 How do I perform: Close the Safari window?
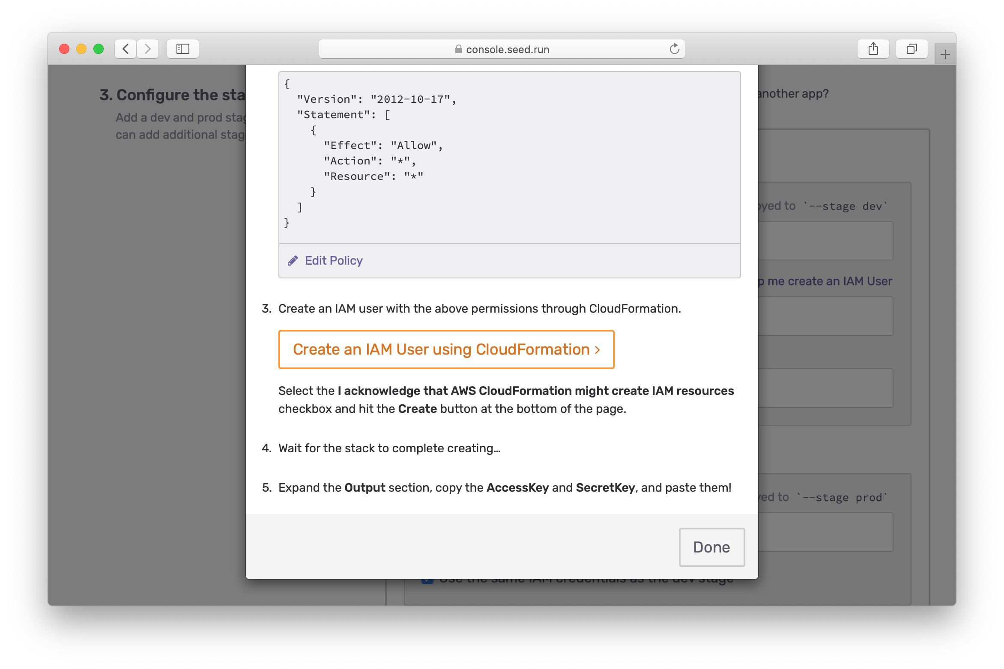pyautogui.click(x=64, y=49)
